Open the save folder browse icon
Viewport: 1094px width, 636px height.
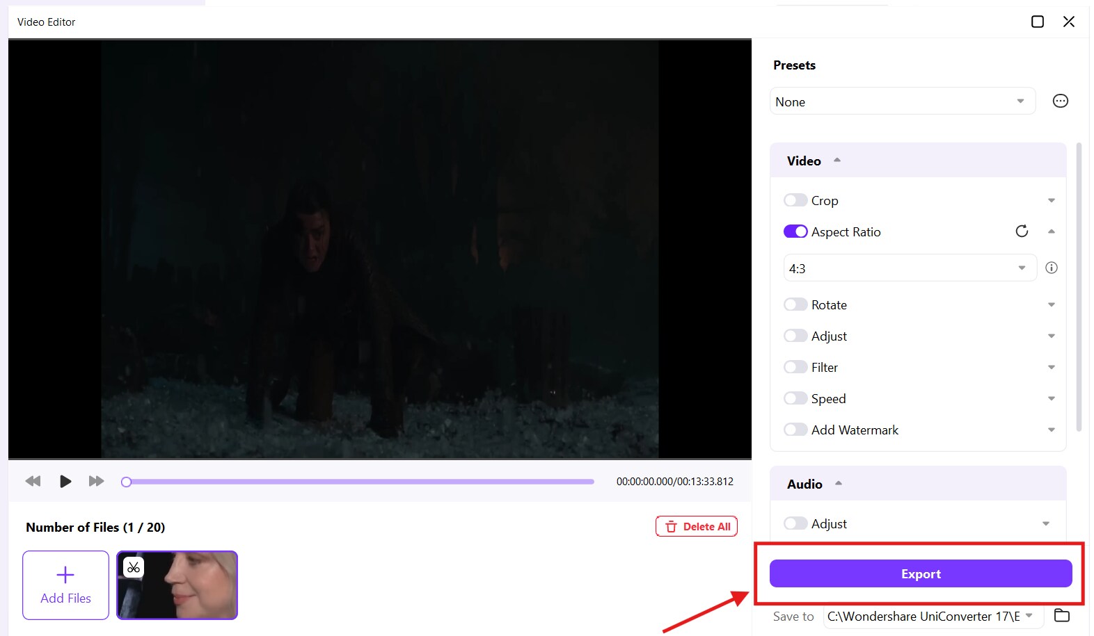point(1062,615)
